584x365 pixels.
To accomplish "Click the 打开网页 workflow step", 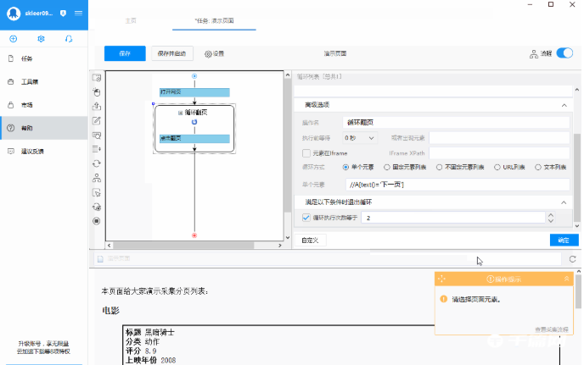I will point(194,92).
